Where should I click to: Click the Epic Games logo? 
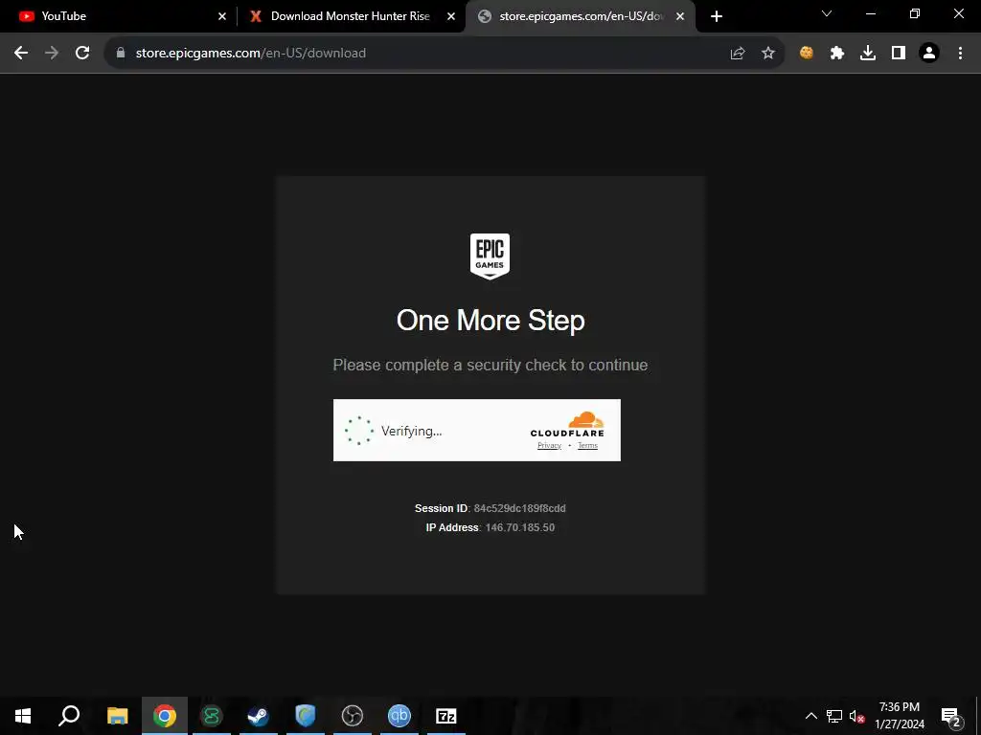click(x=490, y=256)
